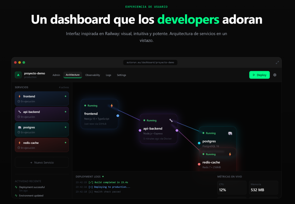295x204 pixels.
Task: Click the CPU 12% metric card
Action: (x=232, y=188)
